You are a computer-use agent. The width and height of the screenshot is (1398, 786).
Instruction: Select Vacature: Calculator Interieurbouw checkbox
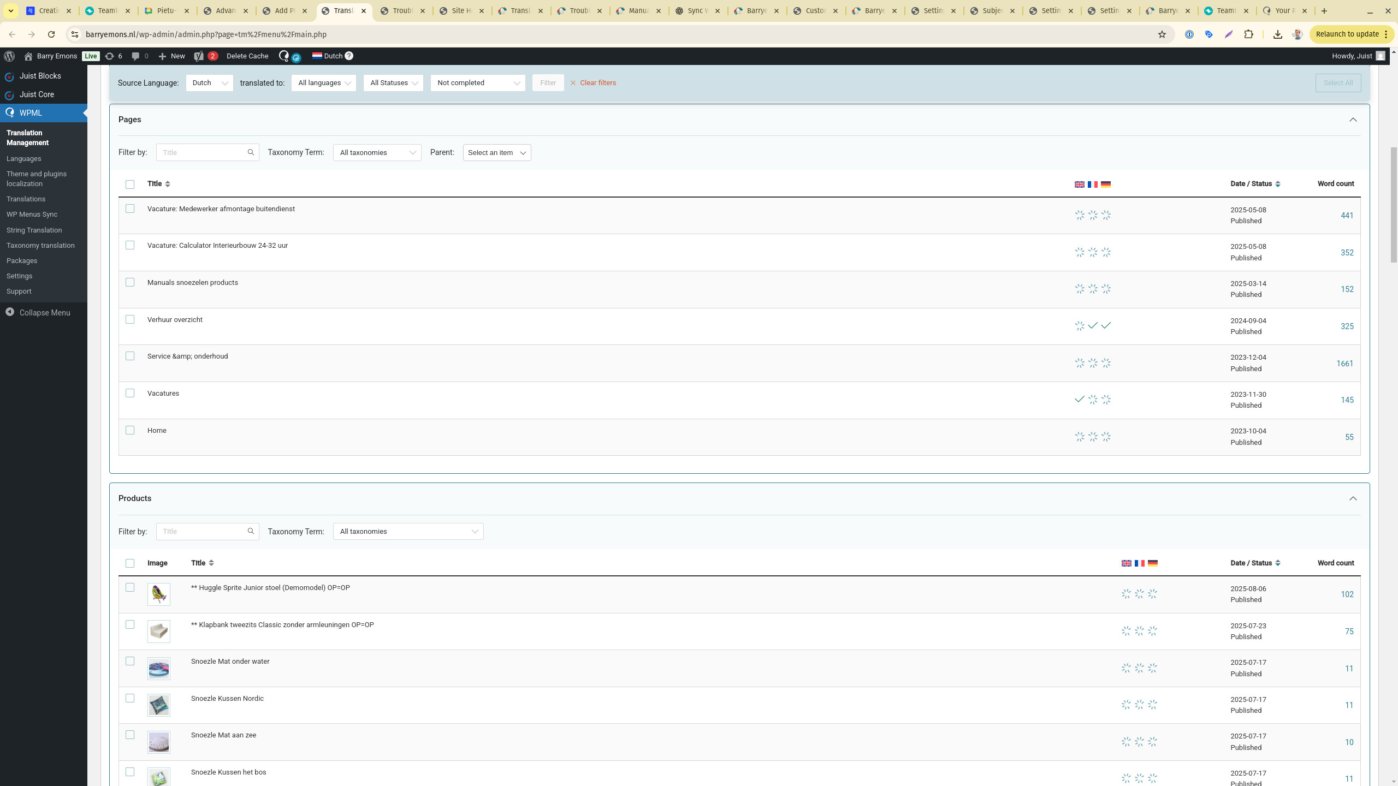[x=130, y=246]
